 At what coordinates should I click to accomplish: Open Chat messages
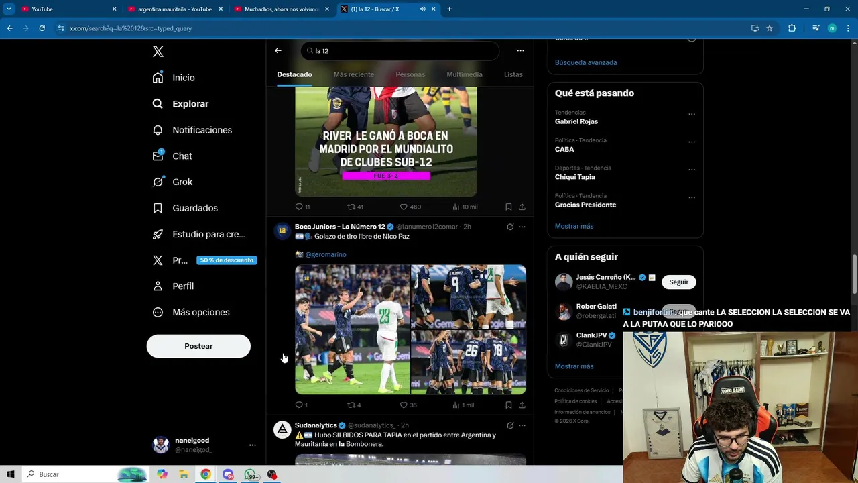(172, 156)
